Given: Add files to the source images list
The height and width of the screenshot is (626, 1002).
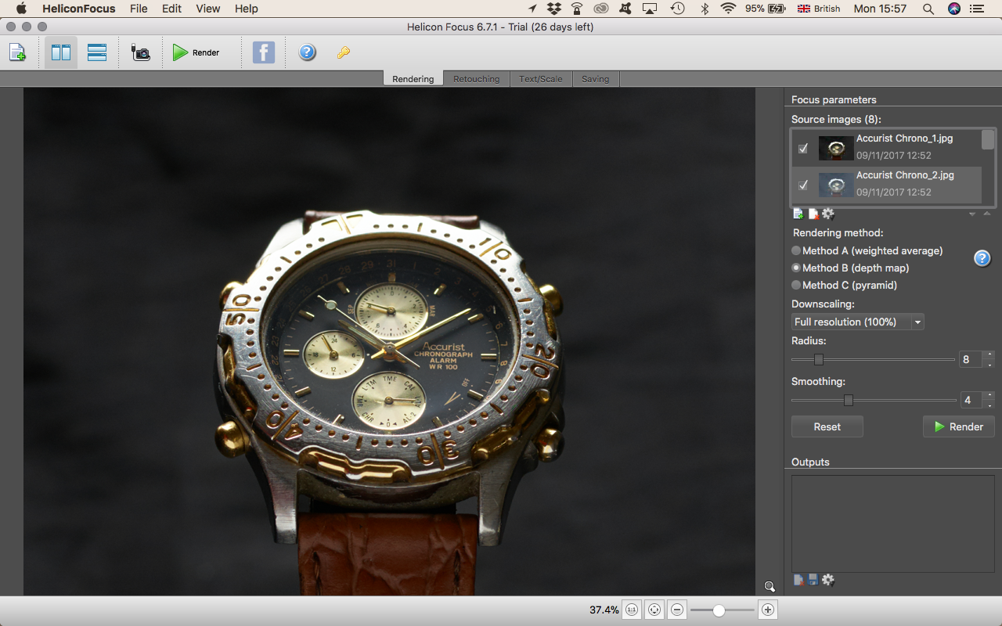Looking at the screenshot, I should click(798, 214).
